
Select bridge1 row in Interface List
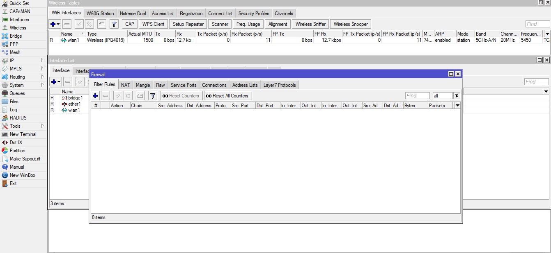69,98
